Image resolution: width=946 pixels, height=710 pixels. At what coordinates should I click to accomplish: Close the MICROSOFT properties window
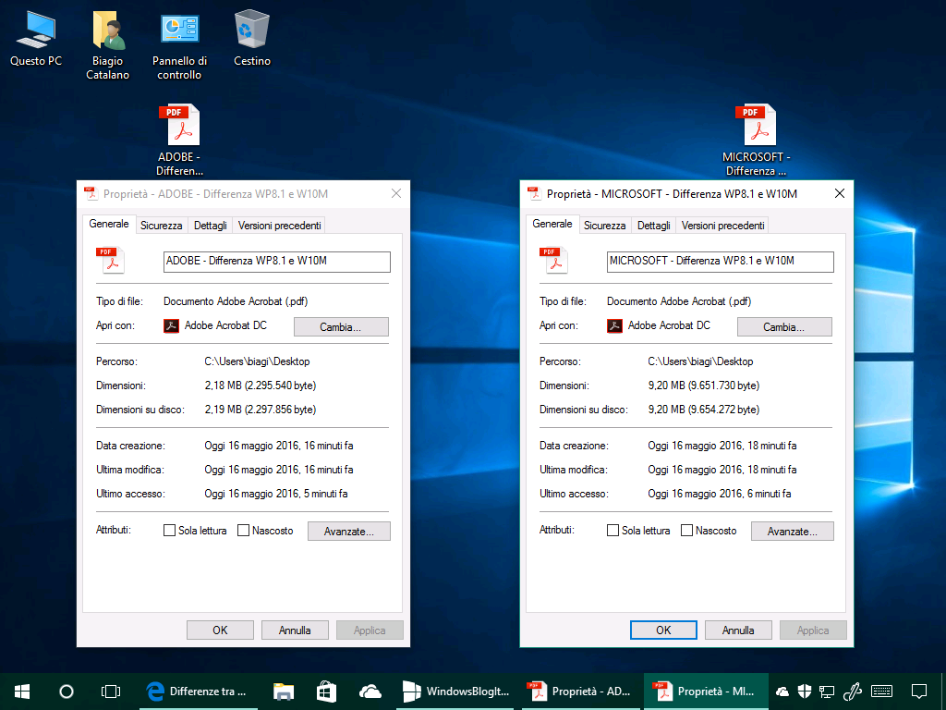coord(839,193)
